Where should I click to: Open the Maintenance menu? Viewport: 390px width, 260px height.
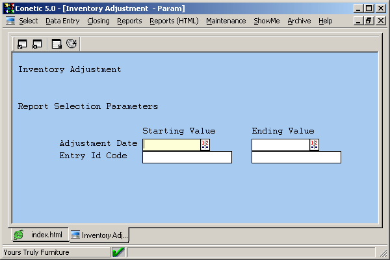(226, 21)
